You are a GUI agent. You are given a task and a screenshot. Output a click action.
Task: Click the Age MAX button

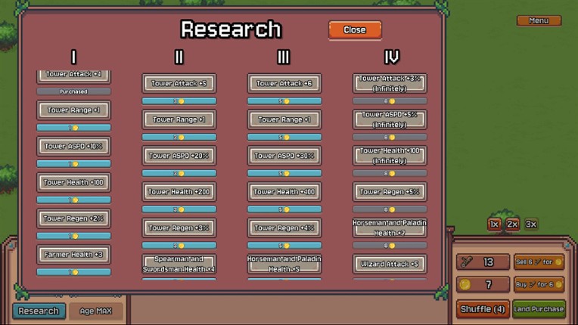click(96, 311)
